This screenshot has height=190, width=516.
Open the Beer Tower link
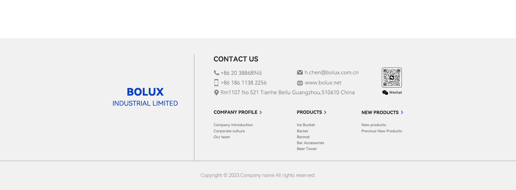tap(307, 149)
